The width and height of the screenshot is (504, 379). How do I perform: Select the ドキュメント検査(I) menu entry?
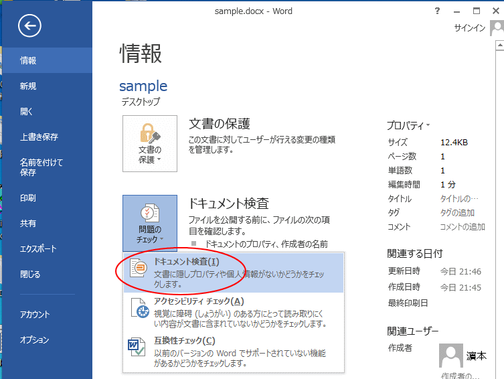point(234,273)
